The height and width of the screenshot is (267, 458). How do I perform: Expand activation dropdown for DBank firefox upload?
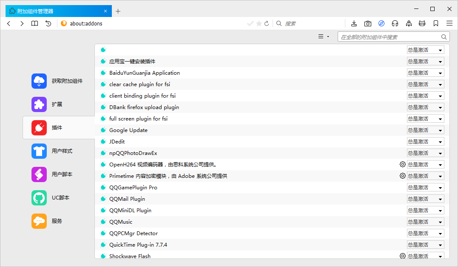tap(426, 107)
